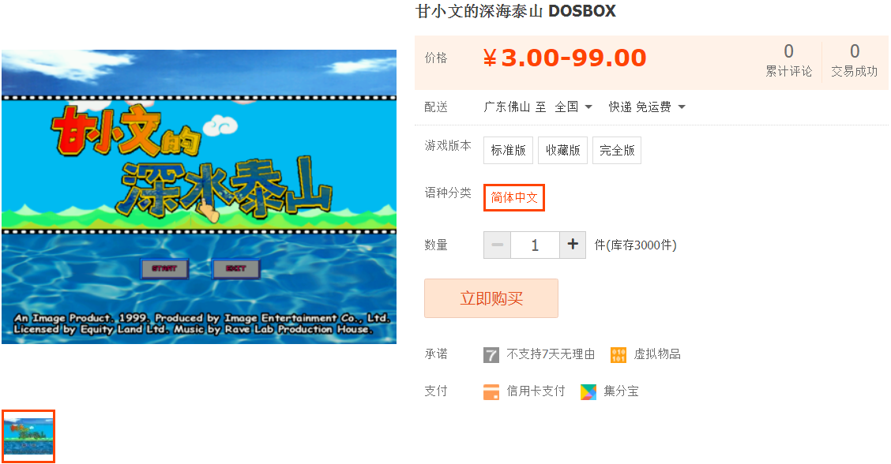Open the 累计评论 reviews count
The height and width of the screenshot is (464, 891).
pyautogui.click(x=789, y=60)
